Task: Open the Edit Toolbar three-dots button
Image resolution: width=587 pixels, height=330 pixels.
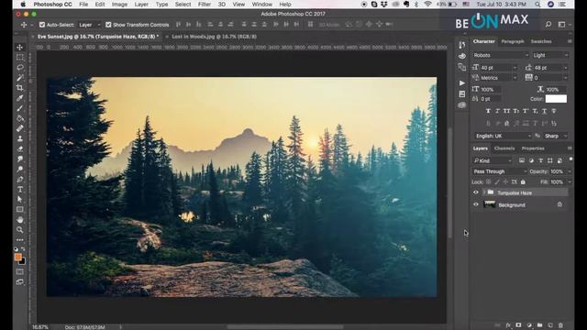Action: point(20,240)
